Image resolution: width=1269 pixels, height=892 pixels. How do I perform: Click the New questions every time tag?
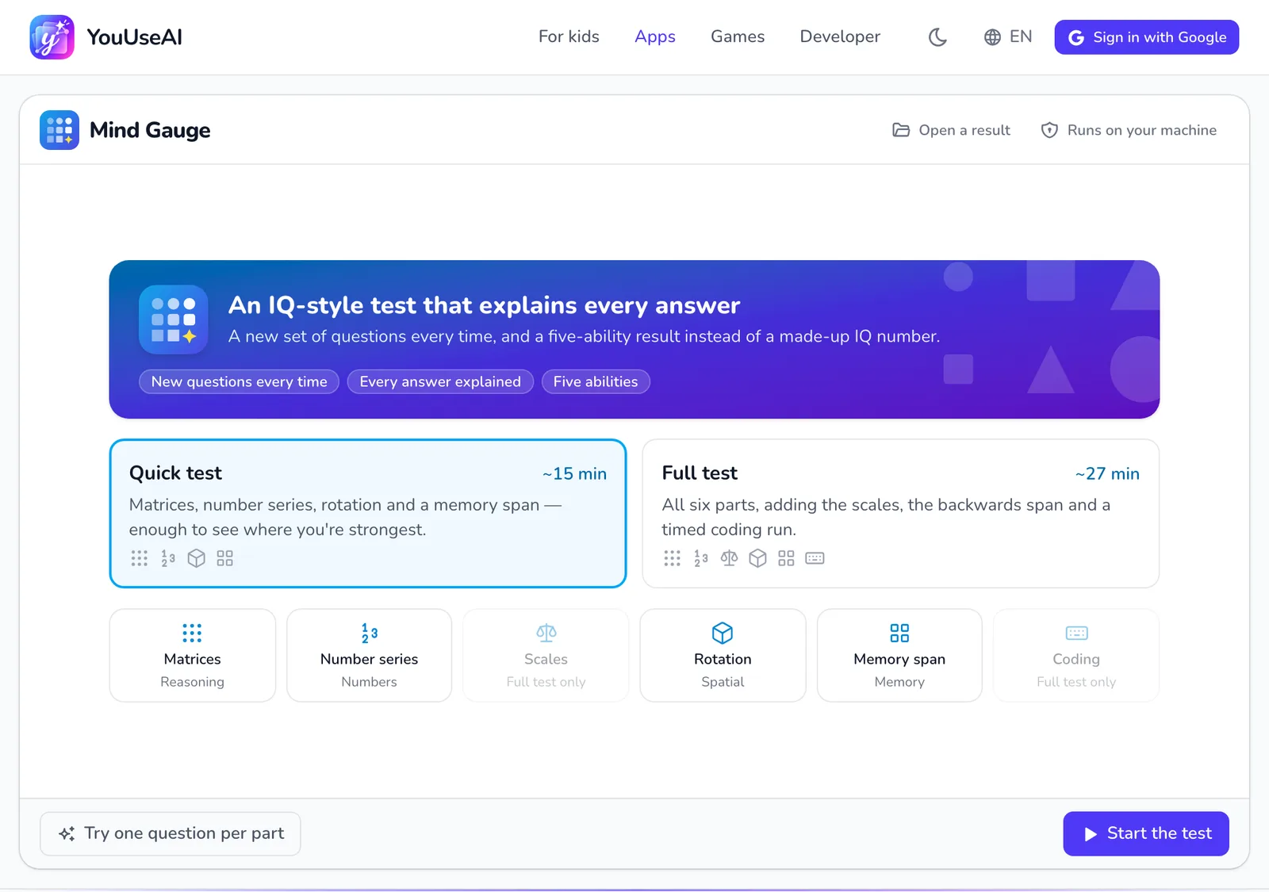point(240,381)
